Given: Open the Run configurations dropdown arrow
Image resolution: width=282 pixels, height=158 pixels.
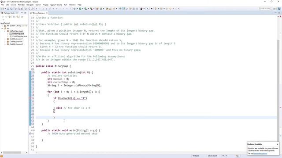Looking at the screenshot, I should click(82, 9).
